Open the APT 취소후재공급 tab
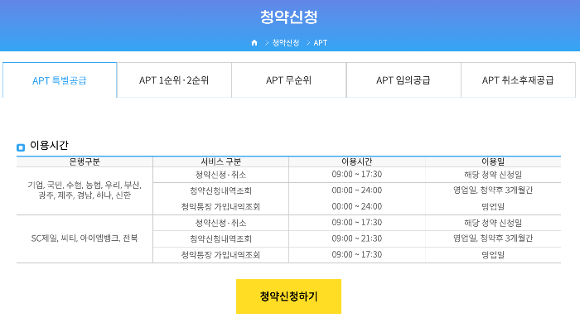This screenshot has height=318, width=580. pyautogui.click(x=518, y=80)
